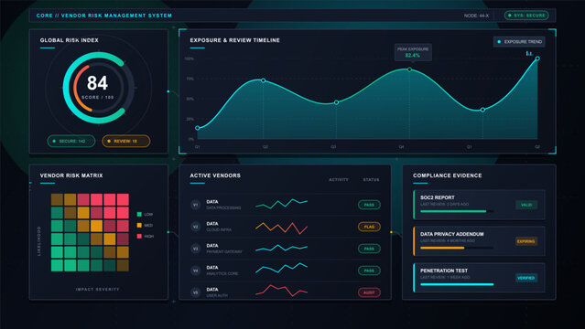Screen dimensions: 585x329
Task: Select the REVIEW: 18 pill
Action: tap(126, 142)
